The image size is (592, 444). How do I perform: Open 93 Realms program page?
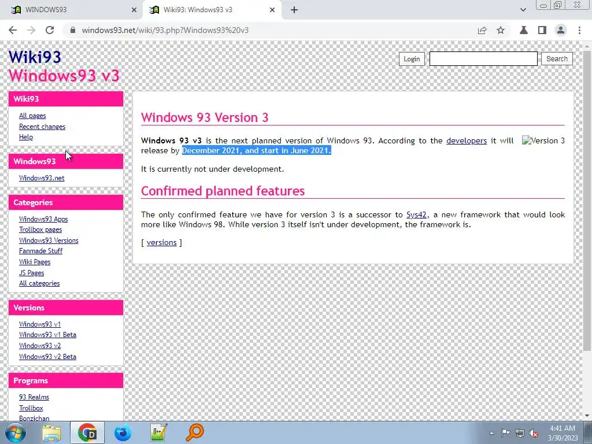tap(34, 397)
